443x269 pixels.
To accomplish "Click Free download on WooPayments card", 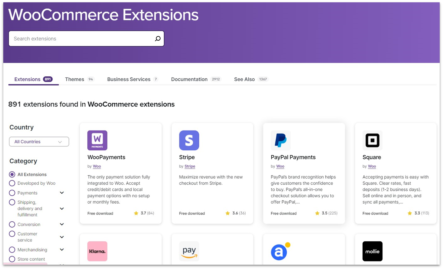I will pos(100,213).
